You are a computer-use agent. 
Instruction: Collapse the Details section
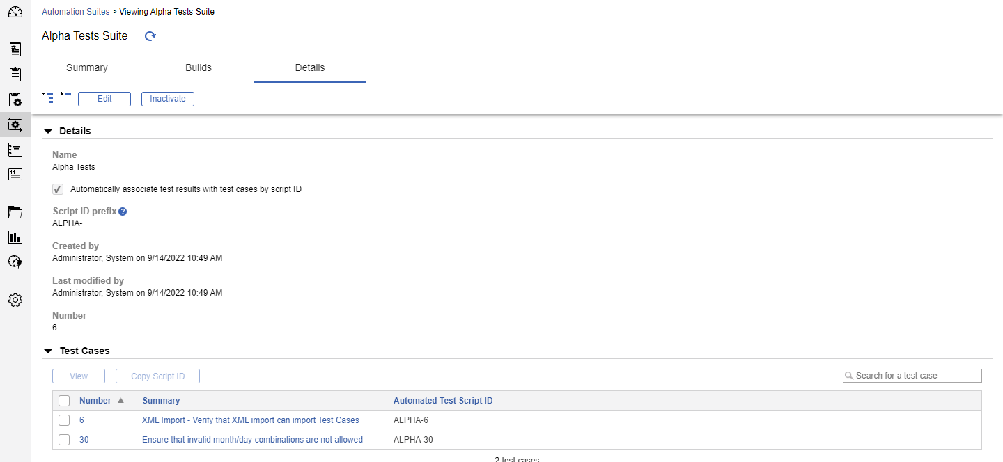pyautogui.click(x=47, y=132)
